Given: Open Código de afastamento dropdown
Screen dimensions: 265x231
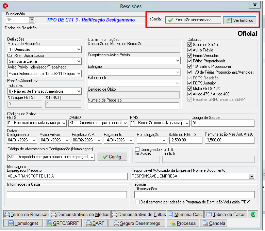Looking at the screenshot, I should [92, 157].
